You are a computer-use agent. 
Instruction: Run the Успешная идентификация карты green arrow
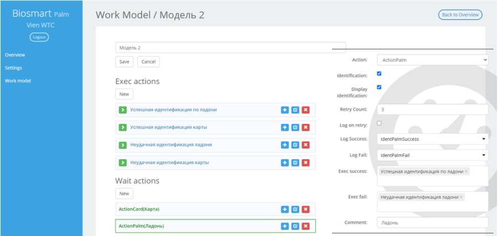coord(123,128)
